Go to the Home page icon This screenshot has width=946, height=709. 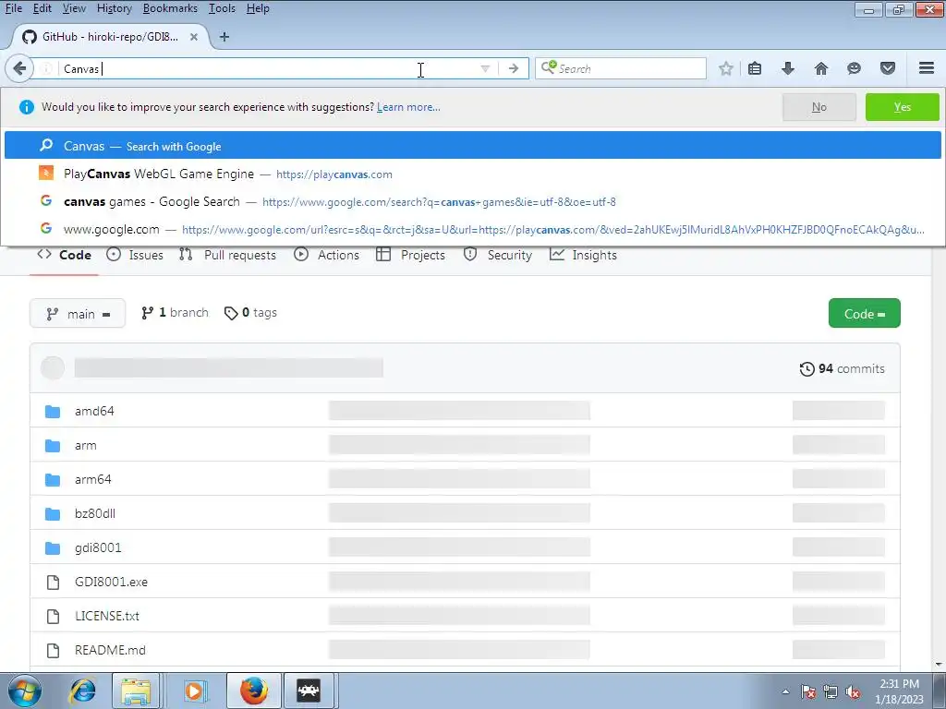(821, 68)
